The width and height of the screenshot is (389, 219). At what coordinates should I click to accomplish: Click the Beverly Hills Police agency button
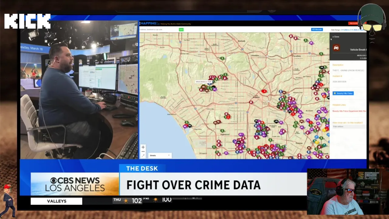click(x=343, y=93)
